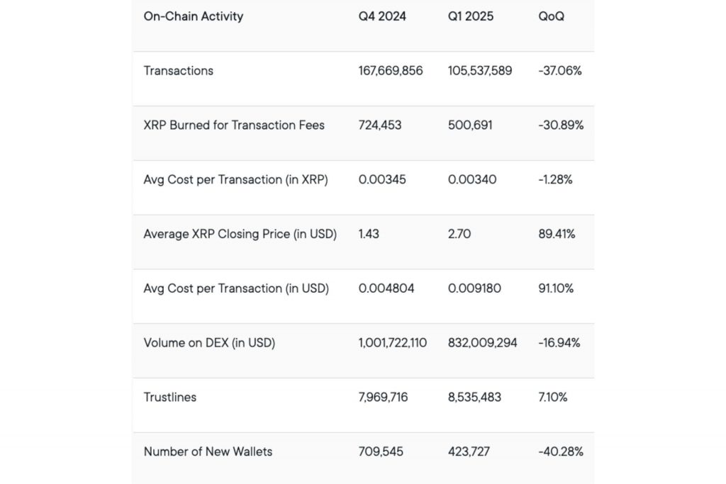This screenshot has width=726, height=484.
Task: Click the Transactions row label
Action: (x=178, y=71)
